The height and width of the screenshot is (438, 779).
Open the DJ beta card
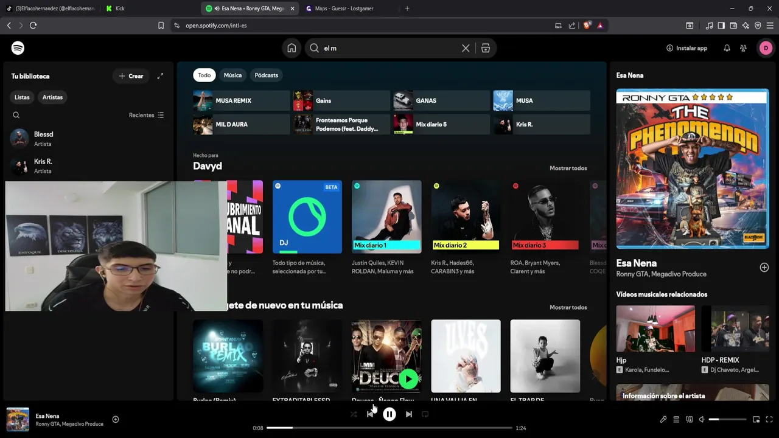coord(307,217)
